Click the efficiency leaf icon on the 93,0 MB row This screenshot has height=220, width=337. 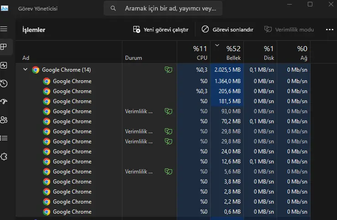click(168, 111)
